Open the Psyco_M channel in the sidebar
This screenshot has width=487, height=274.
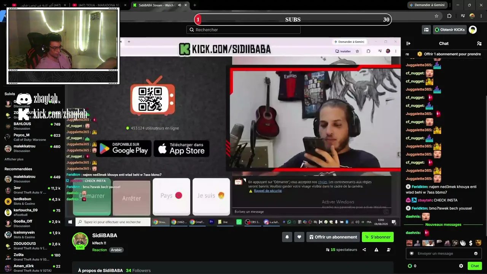32,137
